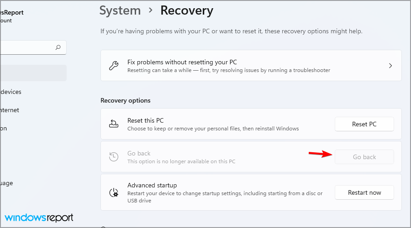
Task: Open the WindowsReport user account profile
Action: pos(12,16)
